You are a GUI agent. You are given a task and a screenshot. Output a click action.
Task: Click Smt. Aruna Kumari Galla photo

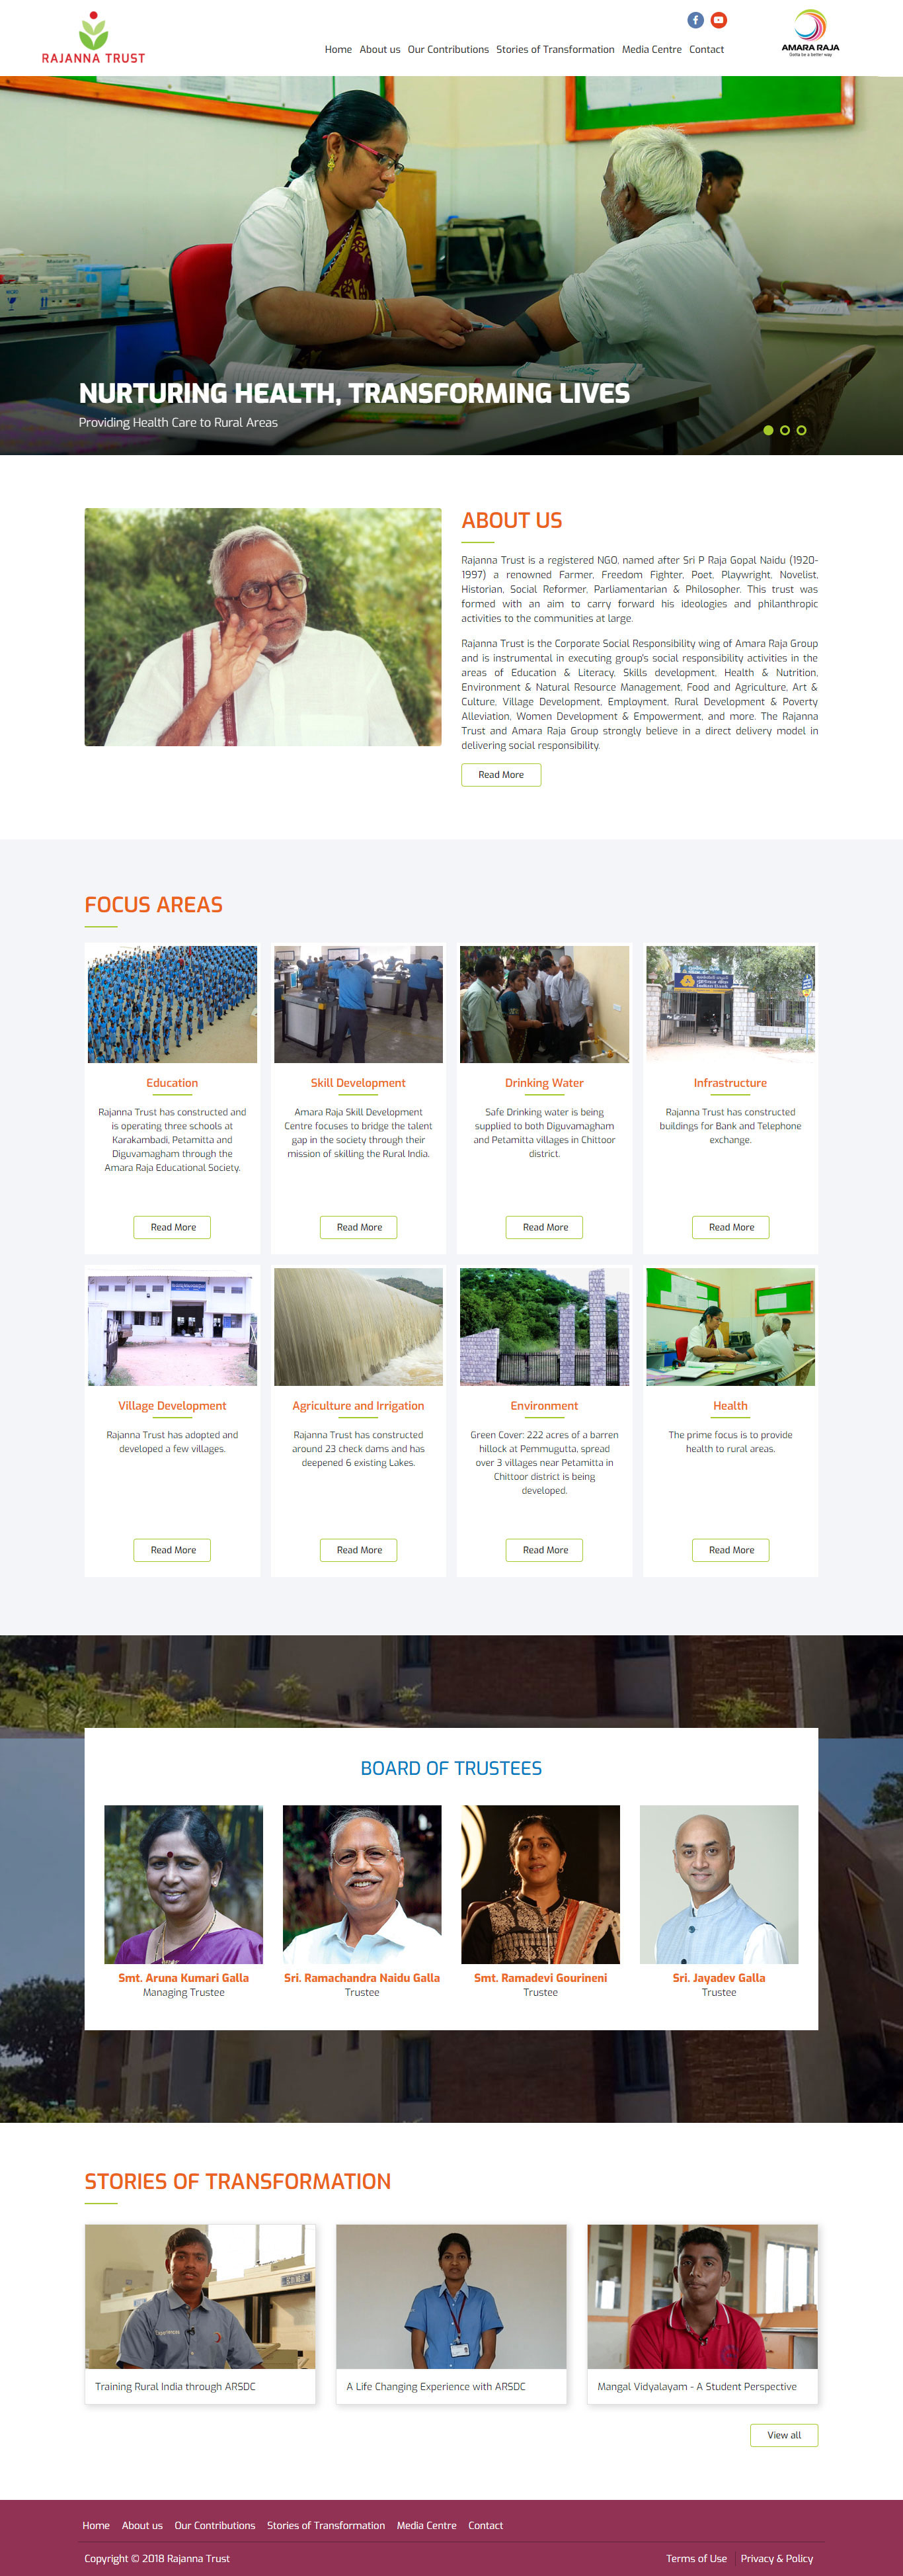[184, 1884]
